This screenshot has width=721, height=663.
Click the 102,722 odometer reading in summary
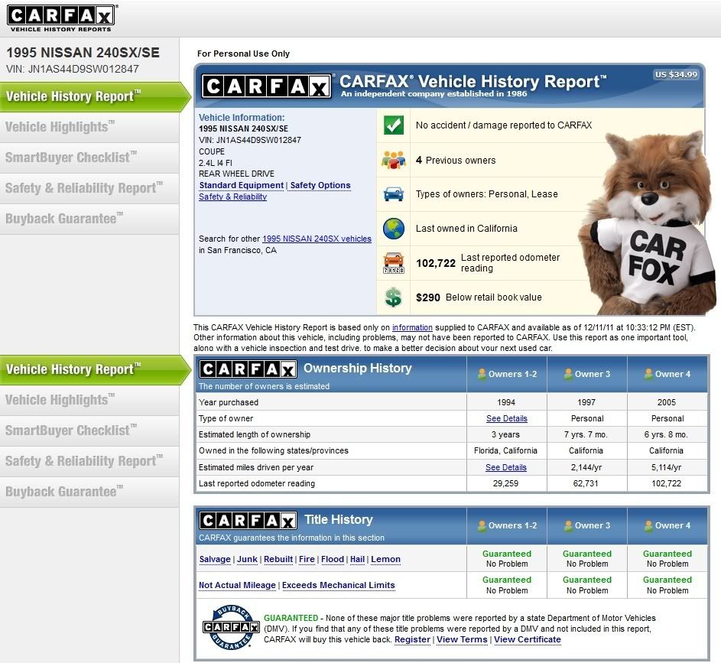coord(436,263)
